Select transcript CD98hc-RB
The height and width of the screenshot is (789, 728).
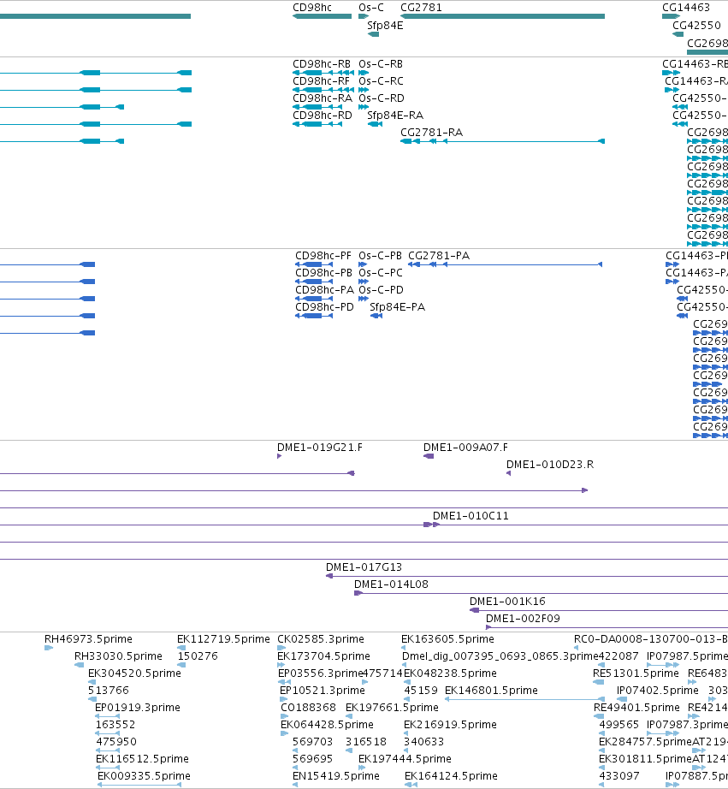[322, 64]
